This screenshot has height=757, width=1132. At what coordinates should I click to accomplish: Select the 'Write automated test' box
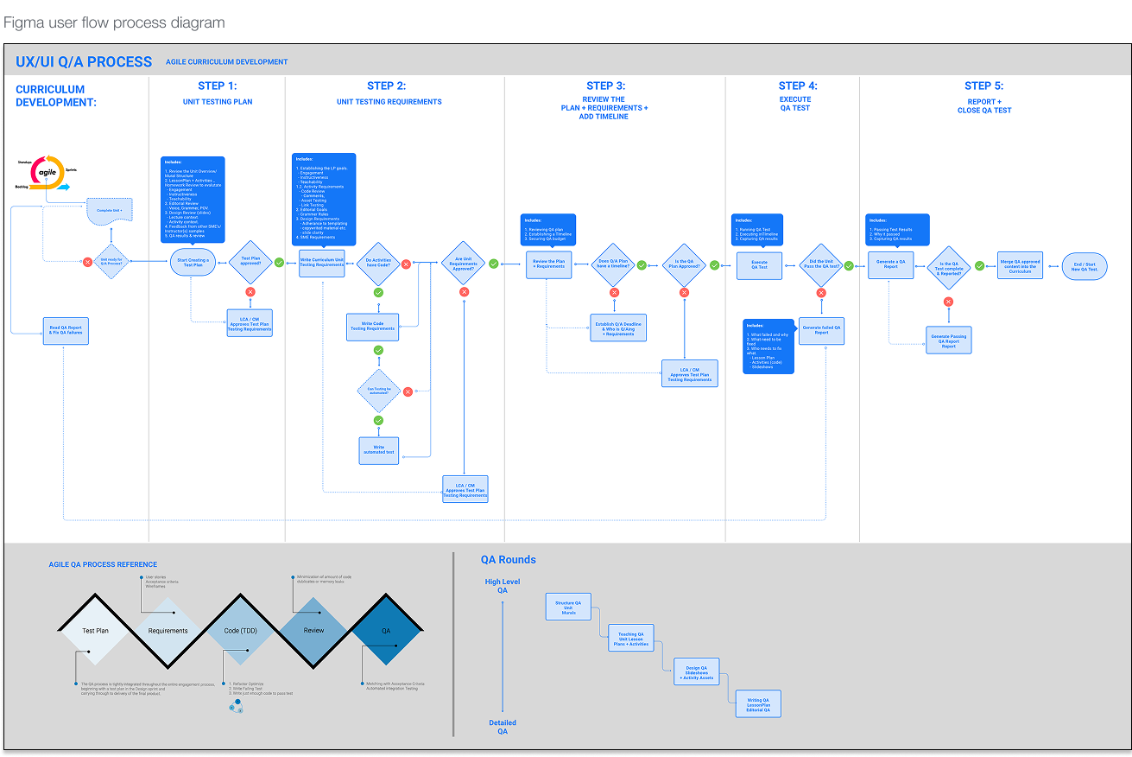click(379, 450)
